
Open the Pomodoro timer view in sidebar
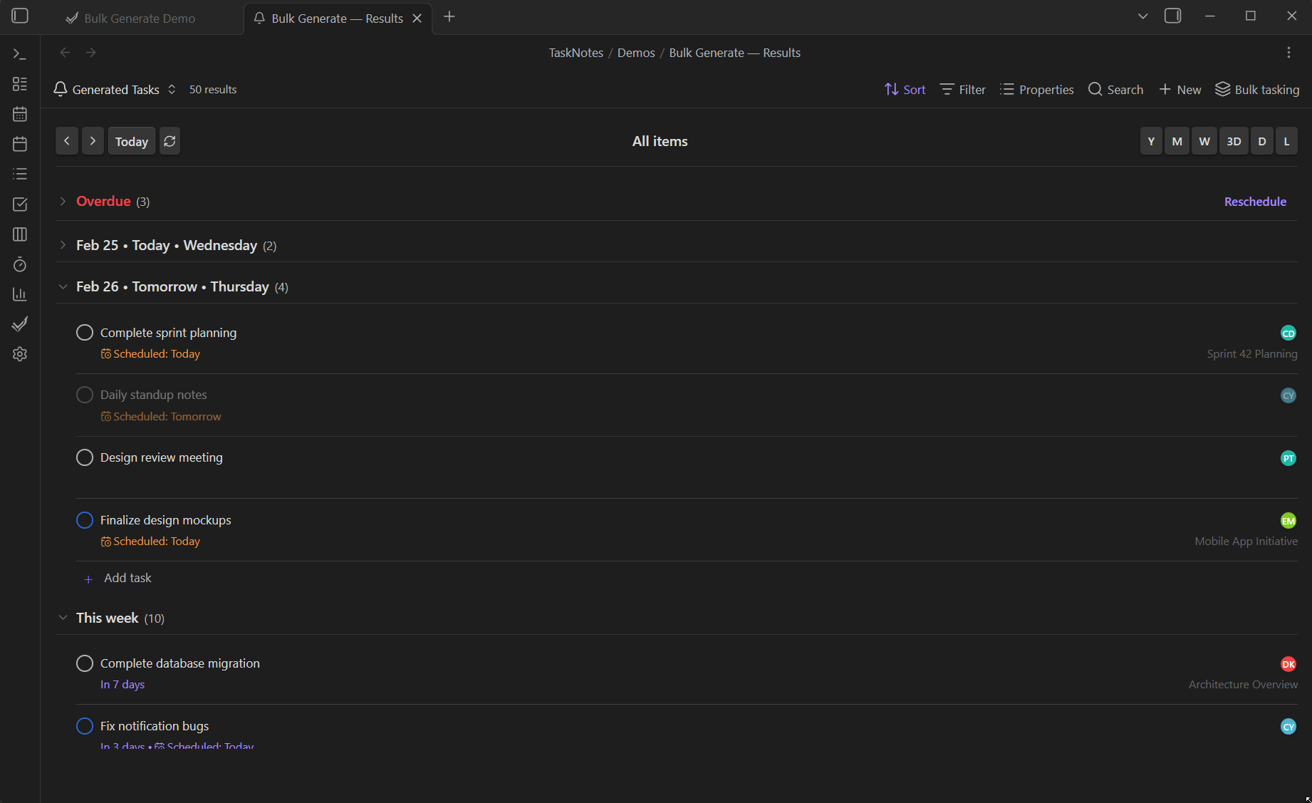click(19, 264)
